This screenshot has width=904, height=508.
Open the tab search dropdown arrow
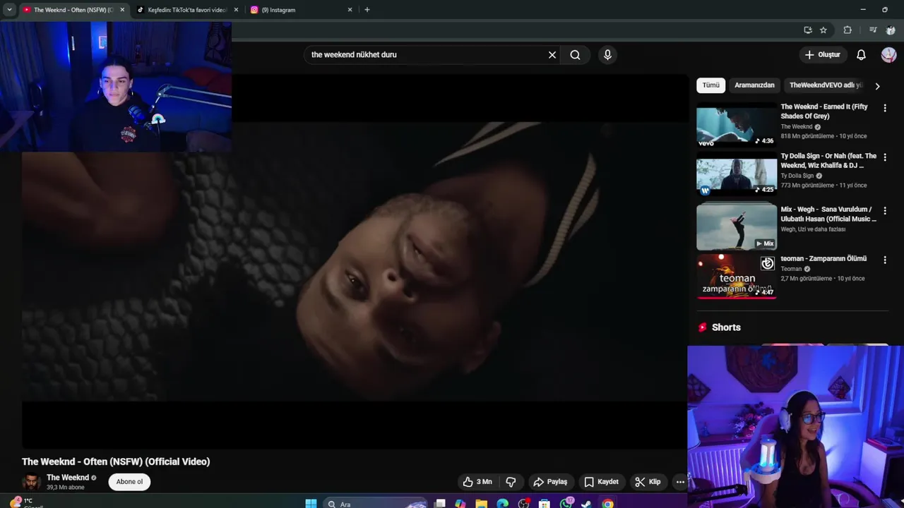9,10
